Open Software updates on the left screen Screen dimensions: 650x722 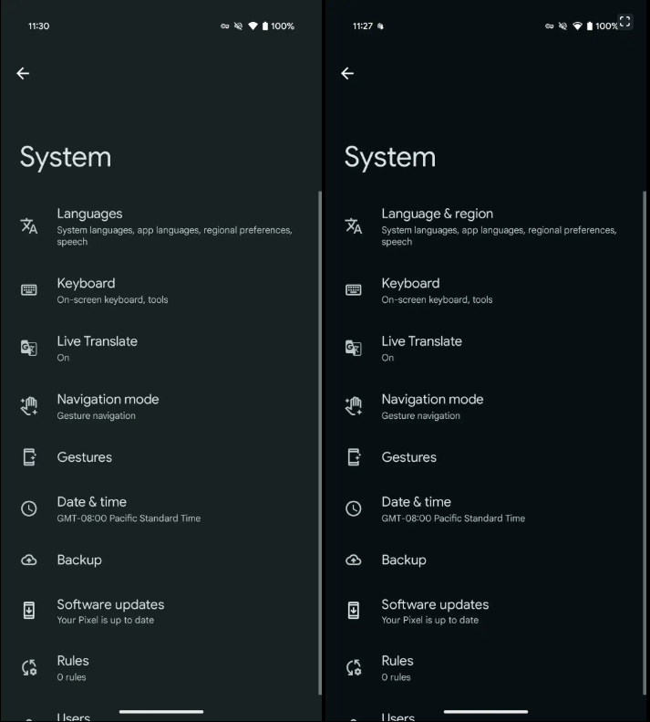tap(160, 612)
